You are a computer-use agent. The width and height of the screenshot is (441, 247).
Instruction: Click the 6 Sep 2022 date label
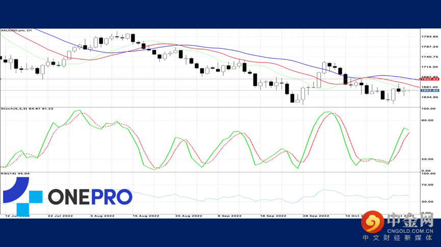pyautogui.click(x=230, y=216)
